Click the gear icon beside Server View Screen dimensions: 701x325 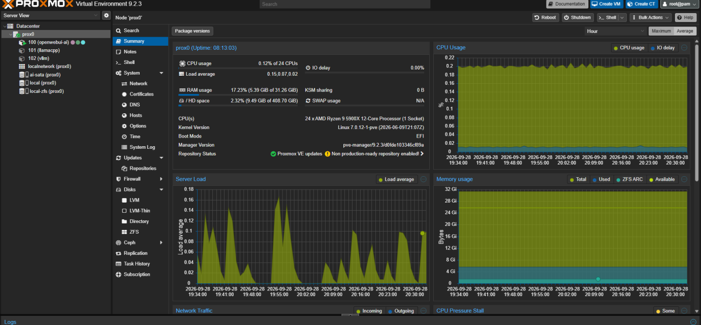106,16
